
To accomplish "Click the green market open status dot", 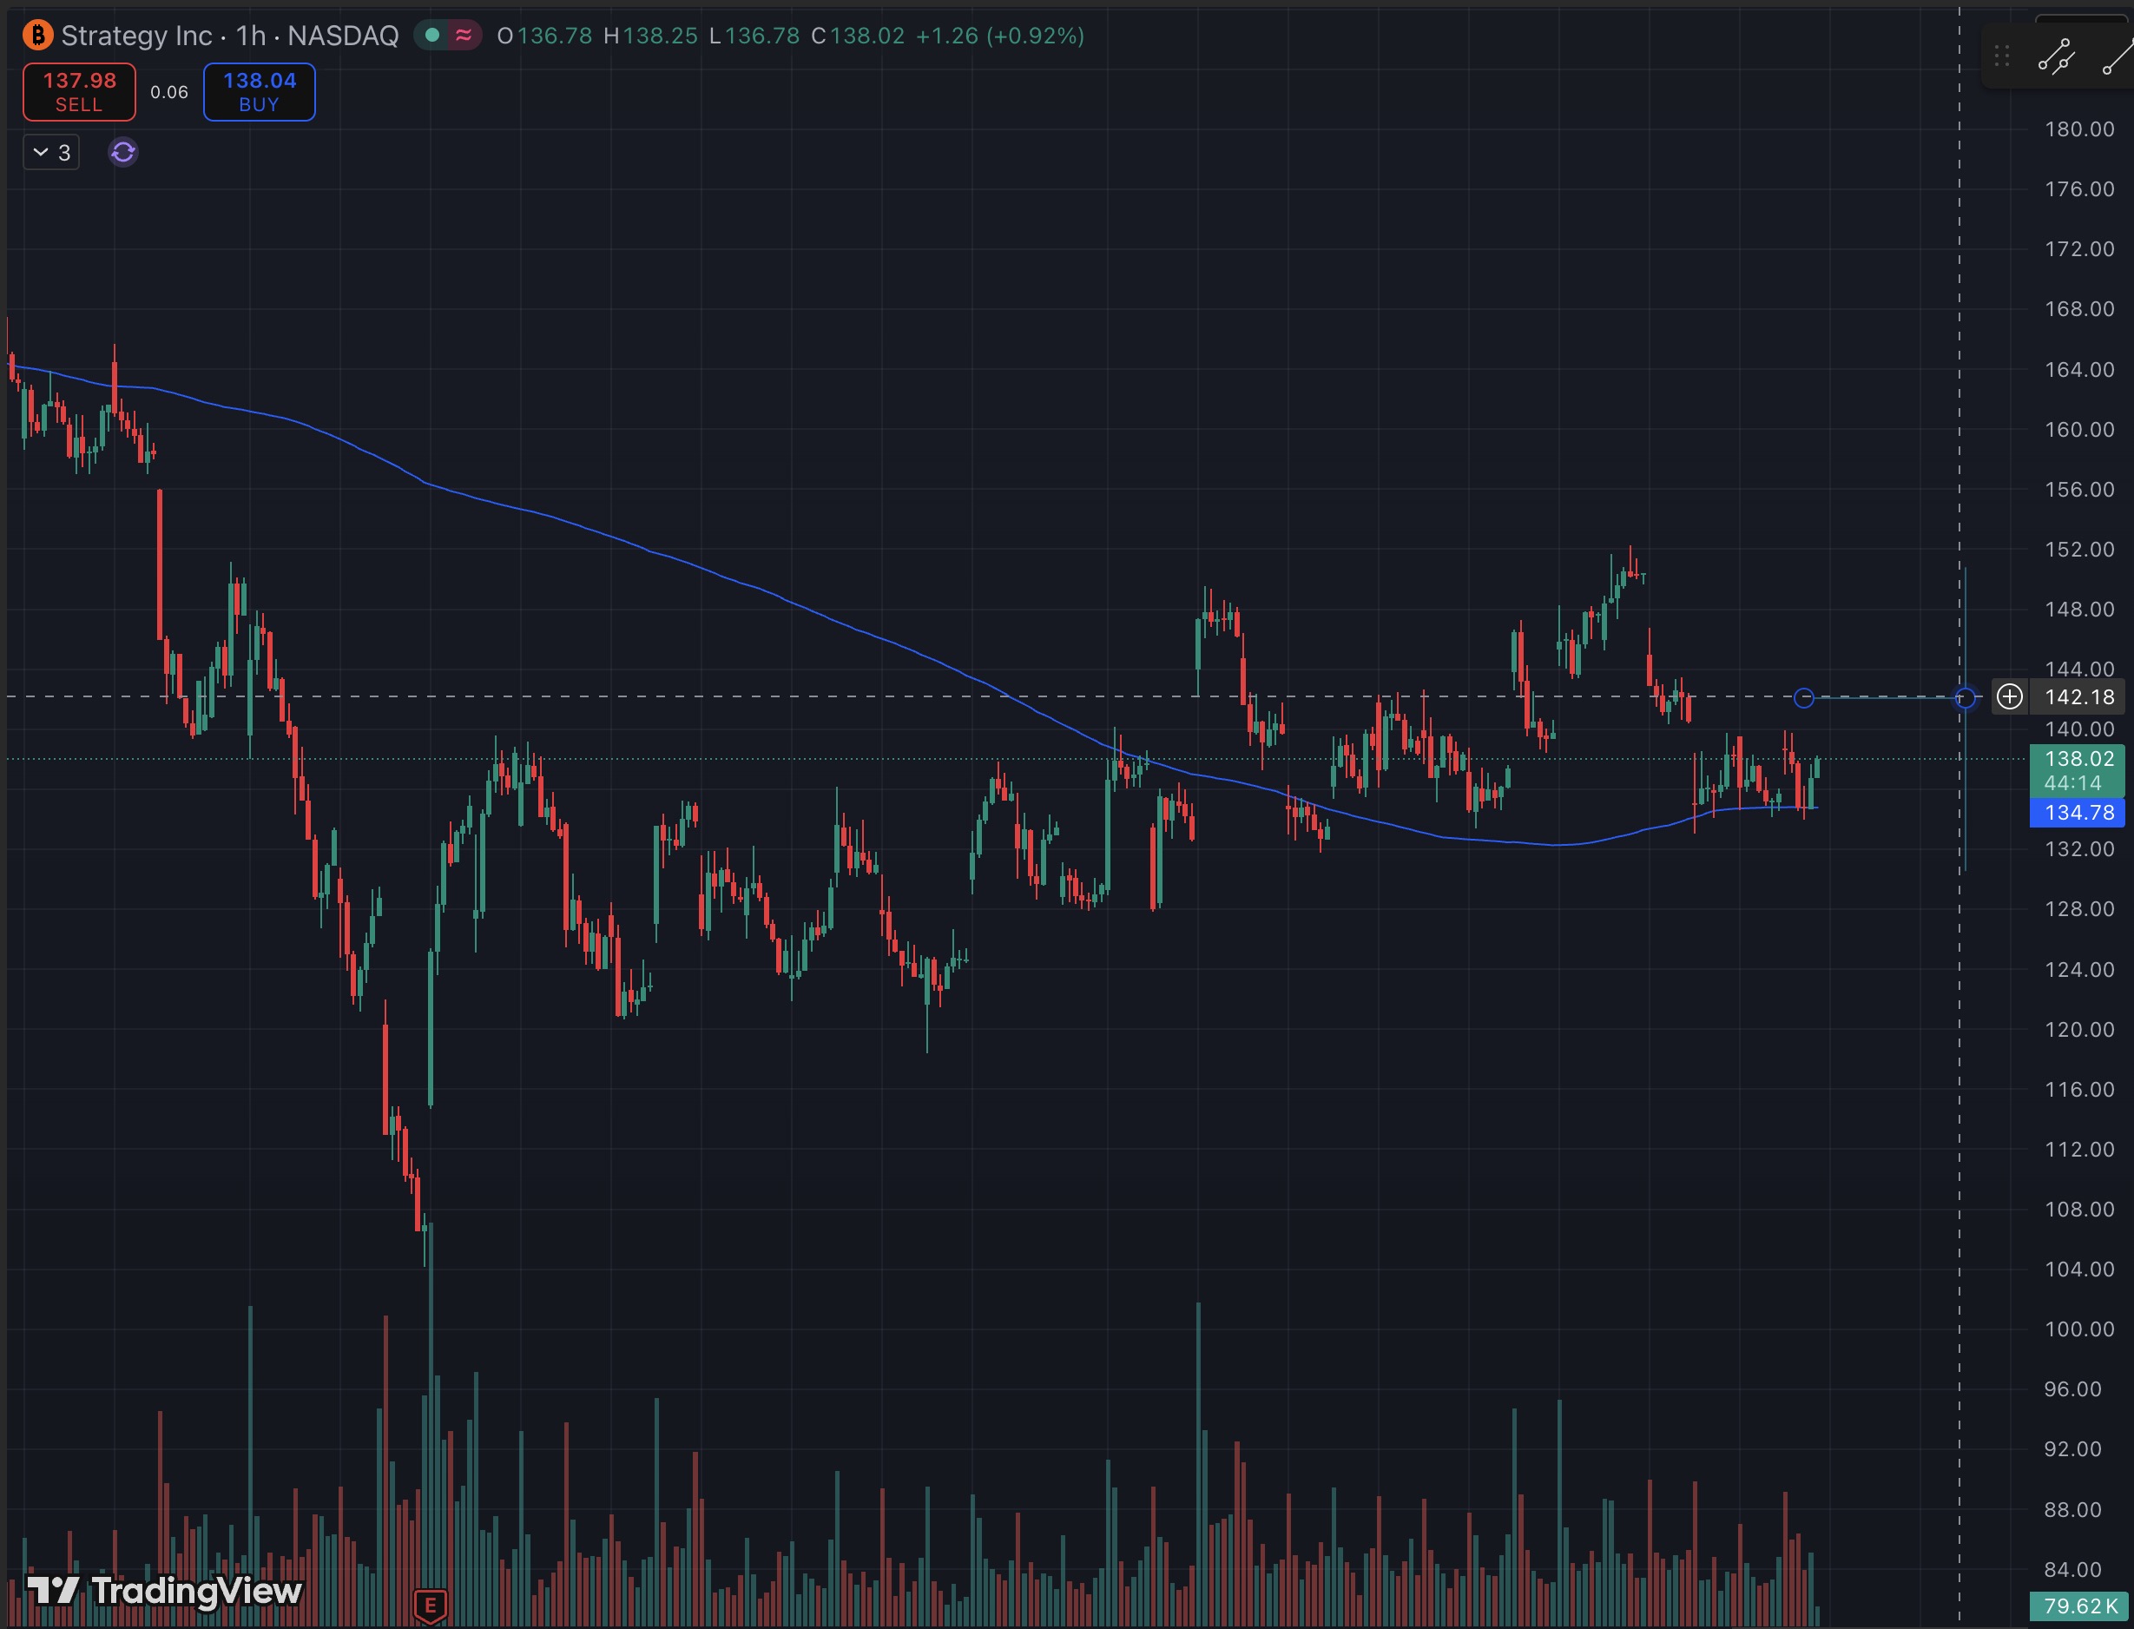I will 432,36.
